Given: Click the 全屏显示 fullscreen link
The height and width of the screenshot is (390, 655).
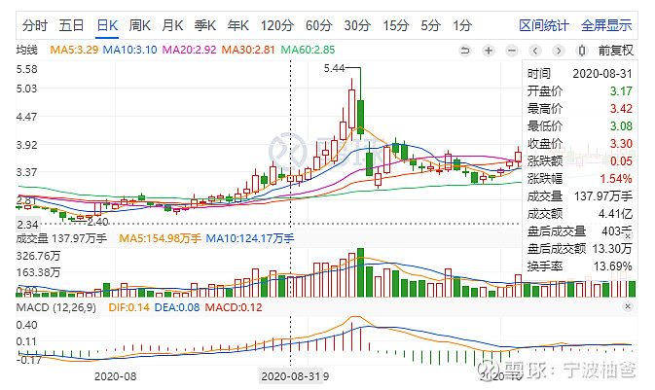Looking at the screenshot, I should [x=606, y=25].
